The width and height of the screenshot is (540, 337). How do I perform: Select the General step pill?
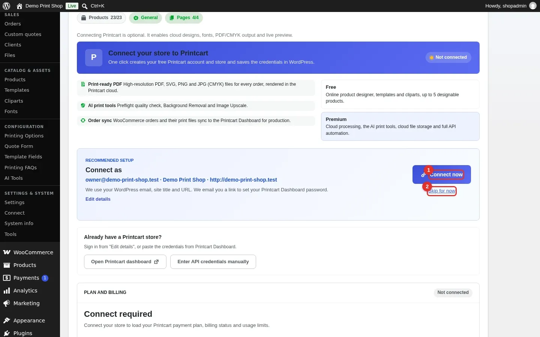145,18
